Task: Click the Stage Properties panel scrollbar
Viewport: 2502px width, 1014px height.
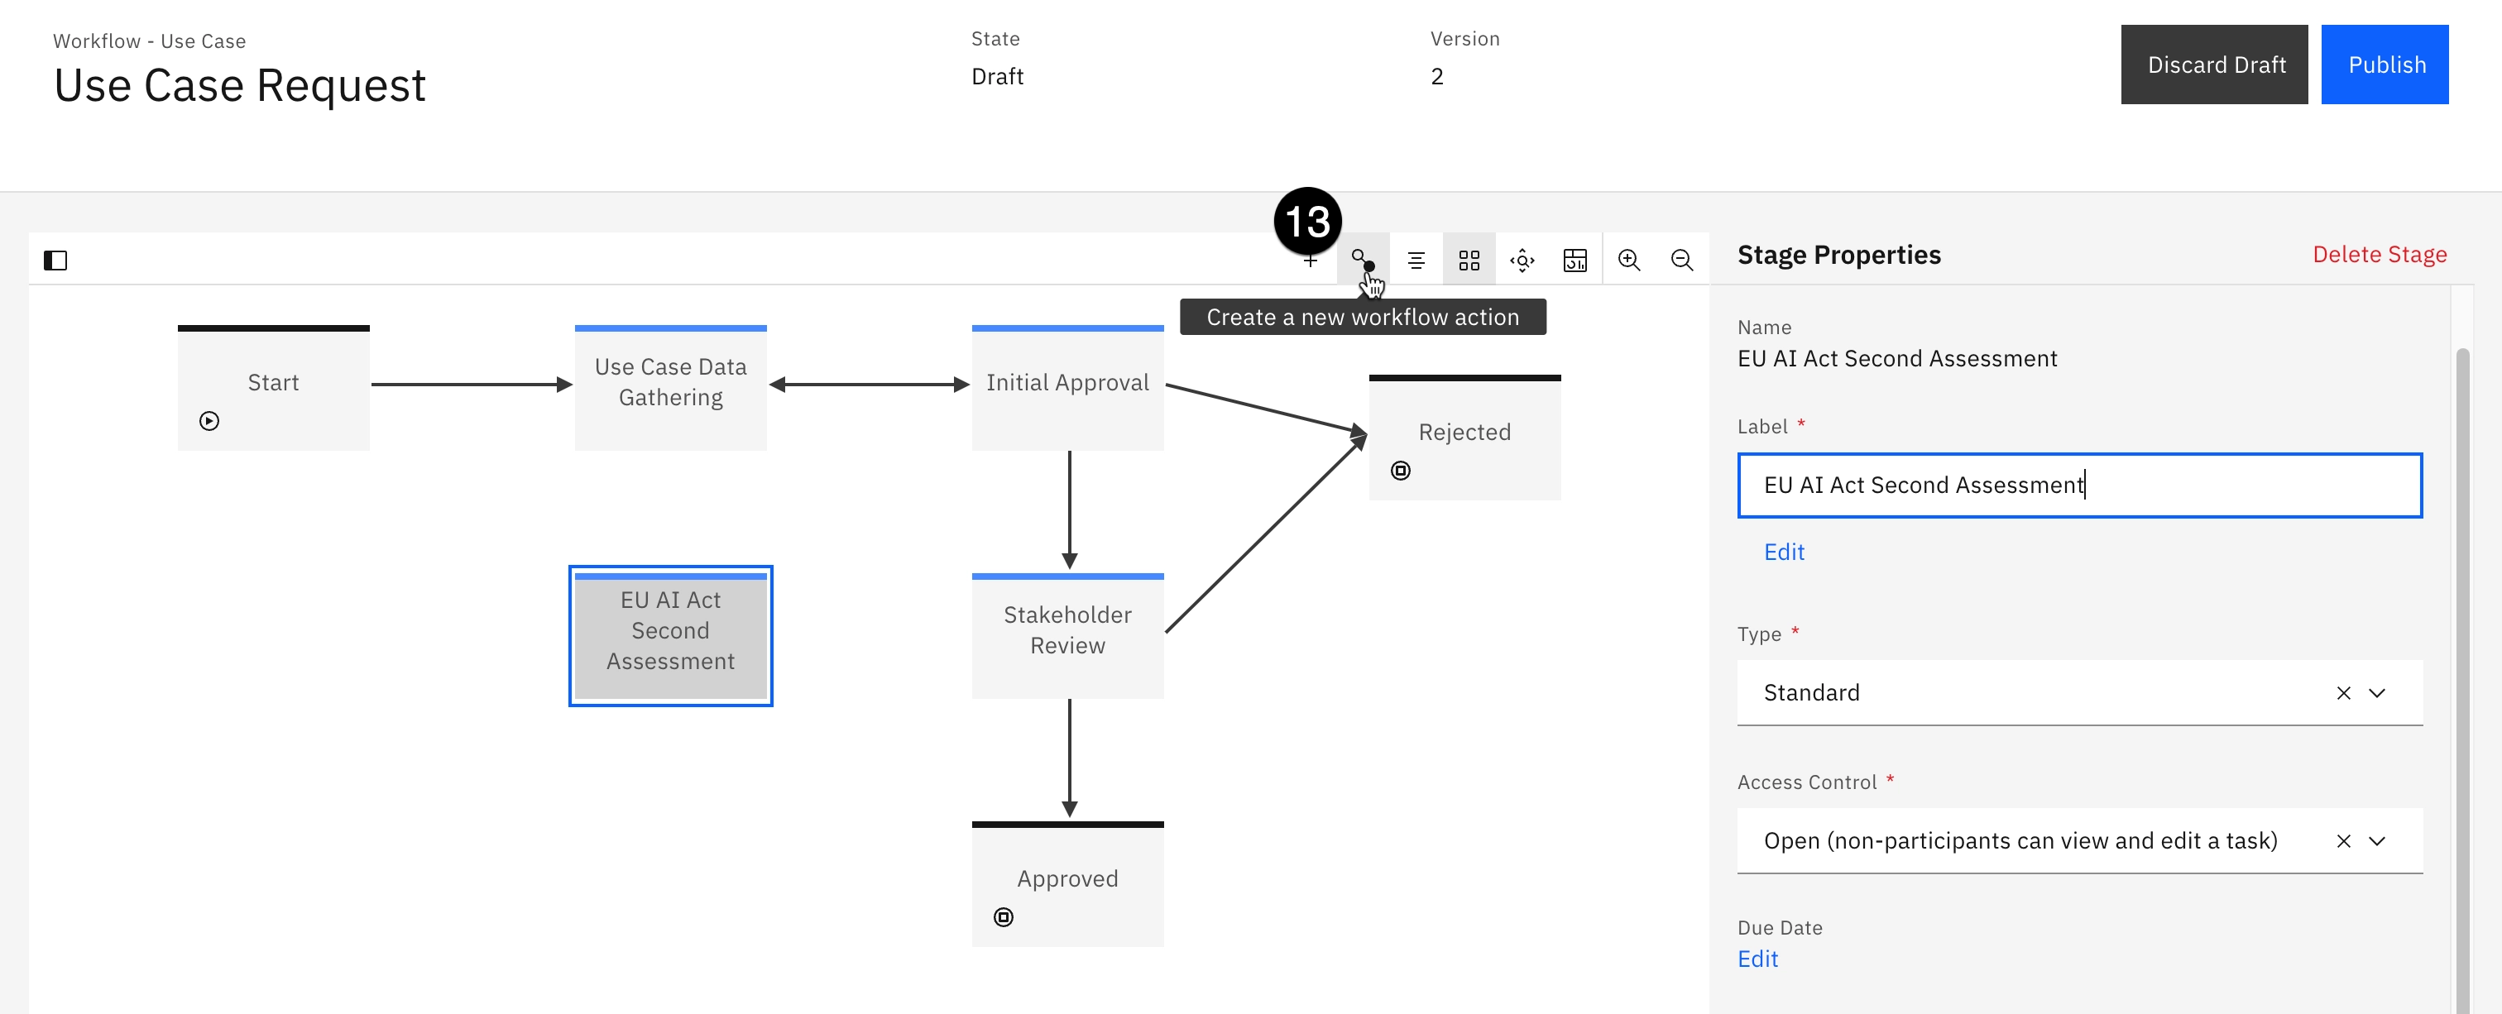Action: 2461,680
